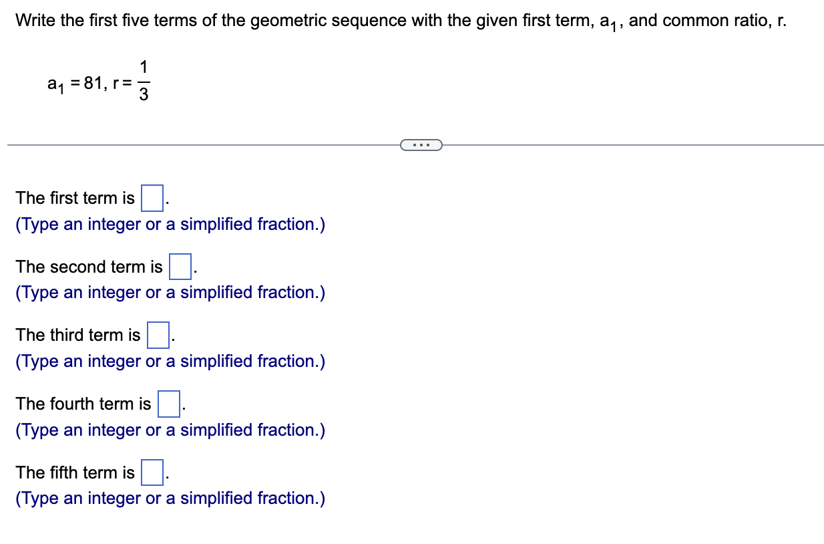Click the hint below the second term
Screen dimensions: 824x544
click(170, 292)
